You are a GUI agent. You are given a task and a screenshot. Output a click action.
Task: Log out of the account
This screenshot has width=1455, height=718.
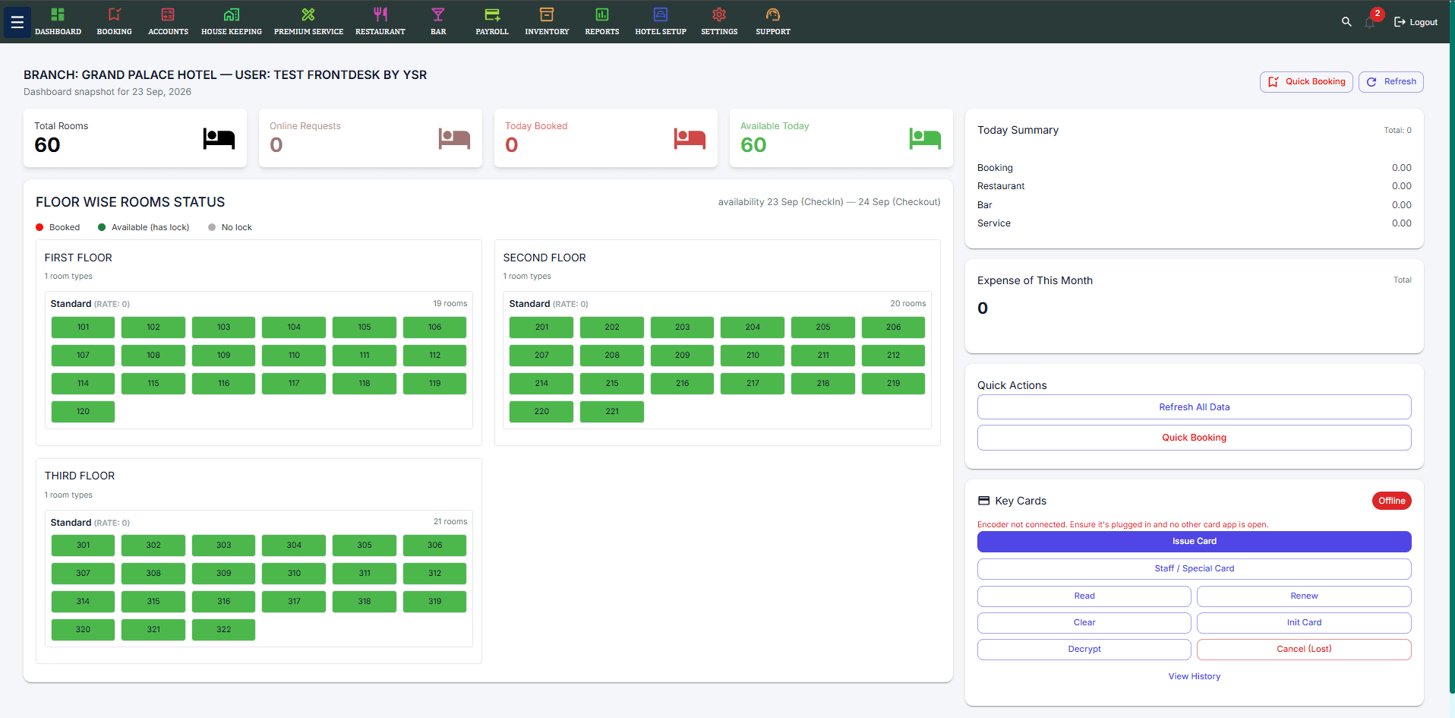[x=1416, y=22]
